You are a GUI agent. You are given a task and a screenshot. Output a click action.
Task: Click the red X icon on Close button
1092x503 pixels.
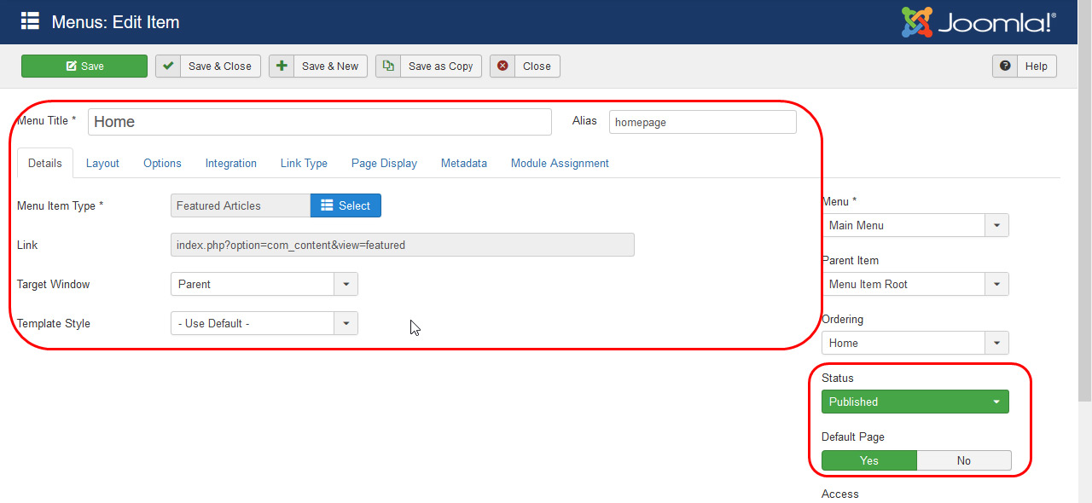point(502,66)
